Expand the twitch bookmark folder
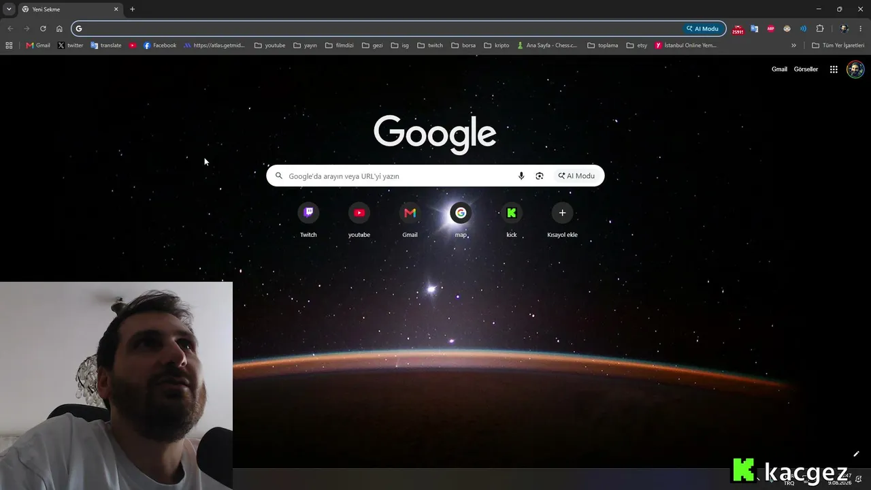Viewport: 871px width, 490px height. 430,46
